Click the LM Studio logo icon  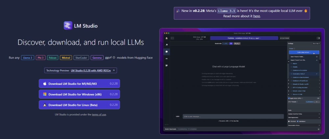[68, 26]
